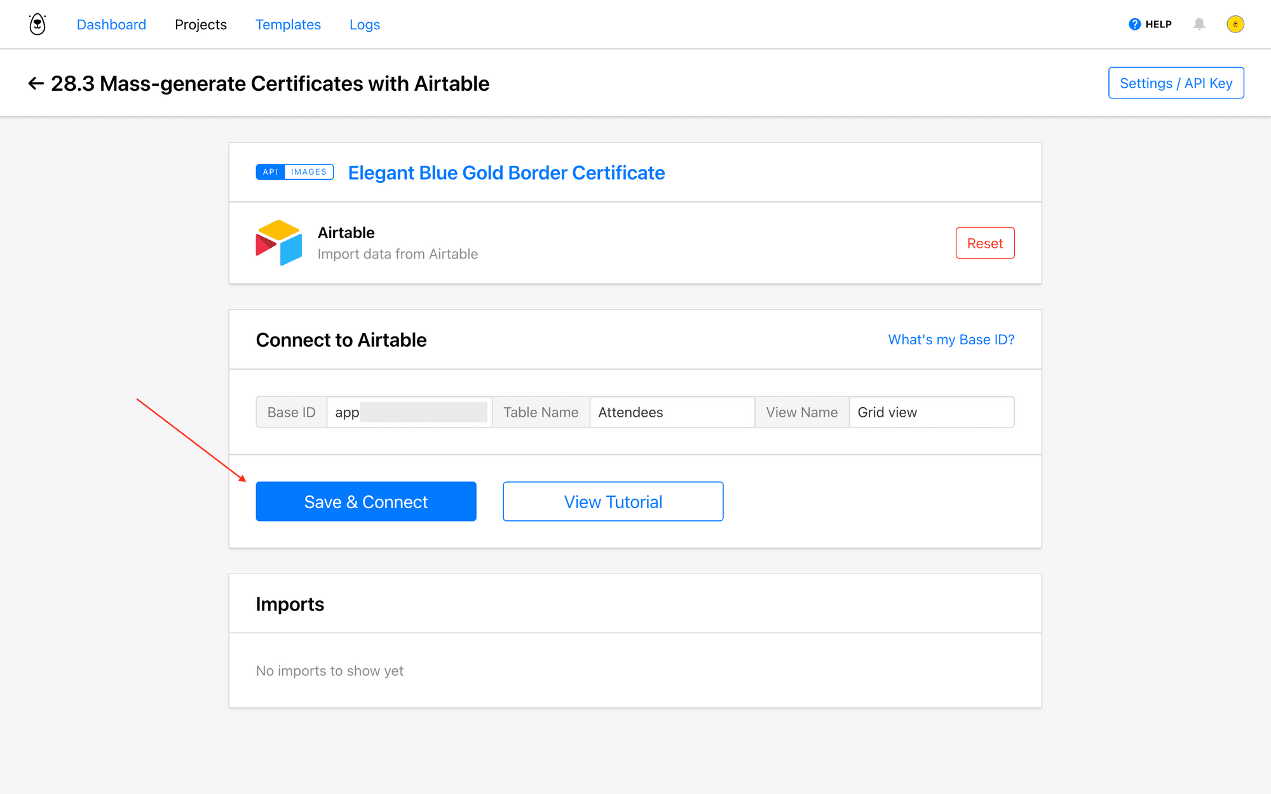Click the Import data from Airtable subtitle
Viewport: 1271px width, 794px height.
[398, 254]
